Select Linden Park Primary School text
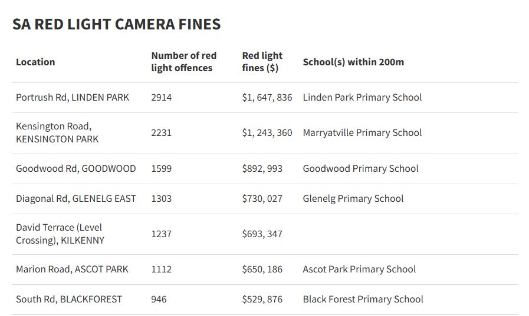The image size is (529, 316). 362,97
